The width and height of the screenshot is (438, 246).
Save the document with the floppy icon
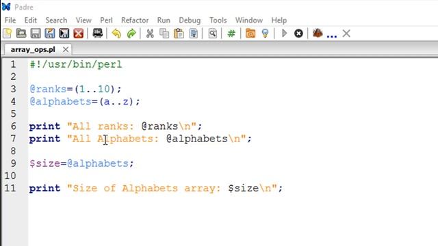click(36, 33)
